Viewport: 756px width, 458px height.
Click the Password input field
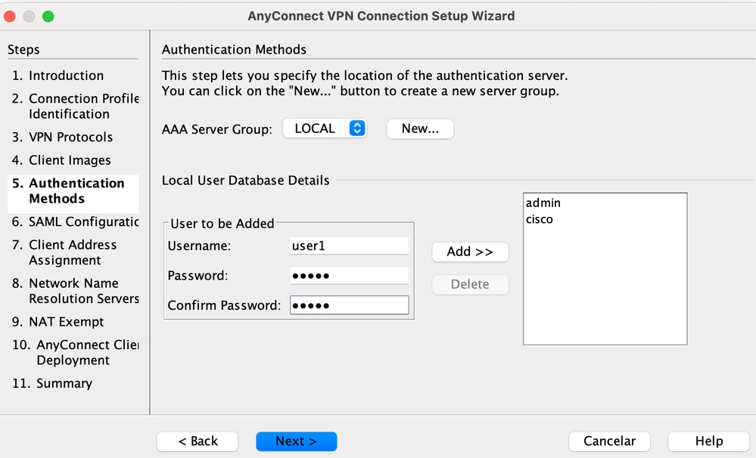pos(349,276)
